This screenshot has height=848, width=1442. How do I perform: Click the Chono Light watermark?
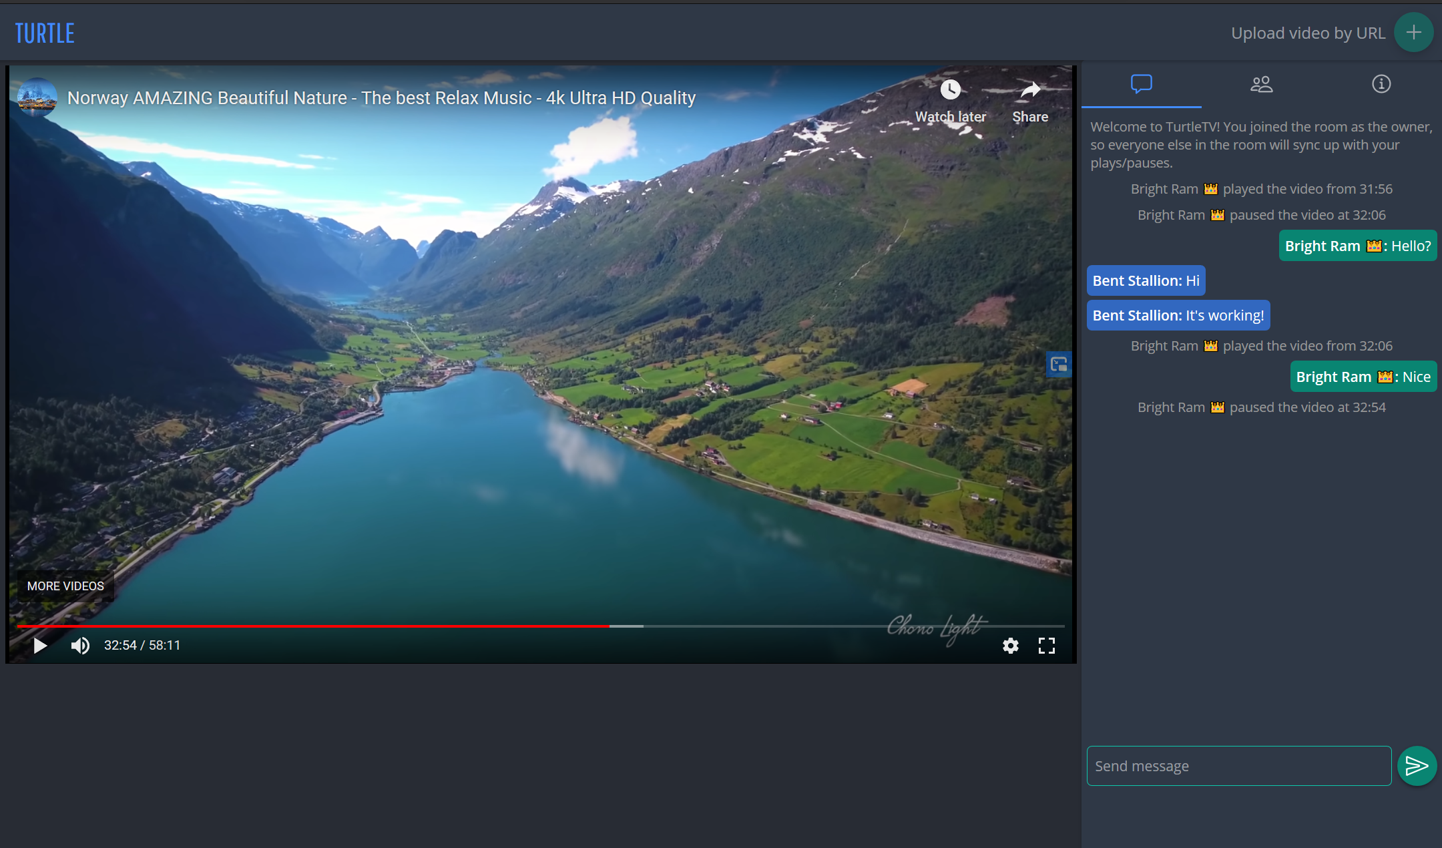(x=937, y=628)
